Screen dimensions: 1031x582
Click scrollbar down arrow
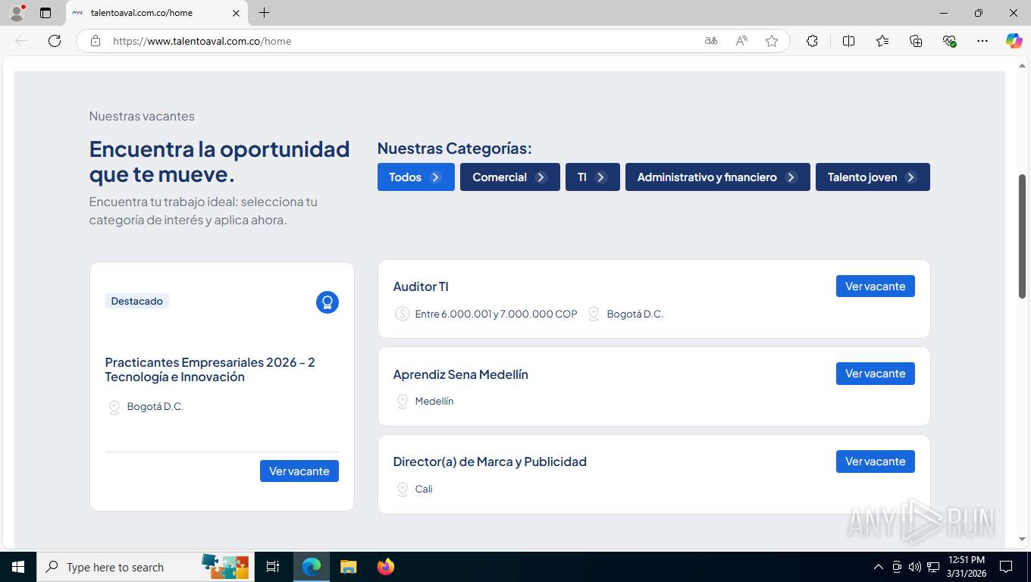pyautogui.click(x=1022, y=540)
